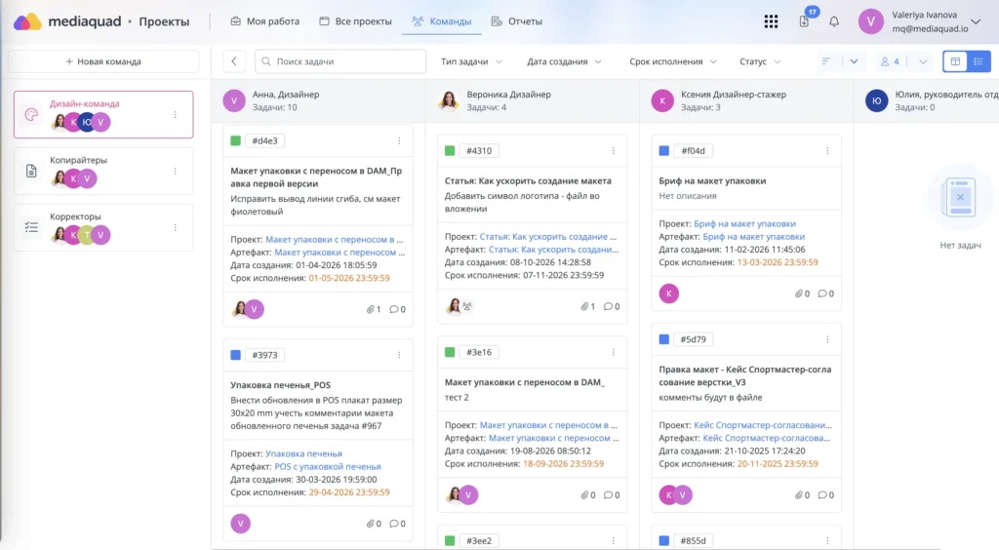Create a team with Новая команда
The image size is (999, 550).
(103, 61)
